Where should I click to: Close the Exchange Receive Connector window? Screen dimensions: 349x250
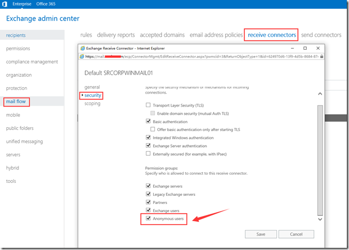tap(318, 48)
